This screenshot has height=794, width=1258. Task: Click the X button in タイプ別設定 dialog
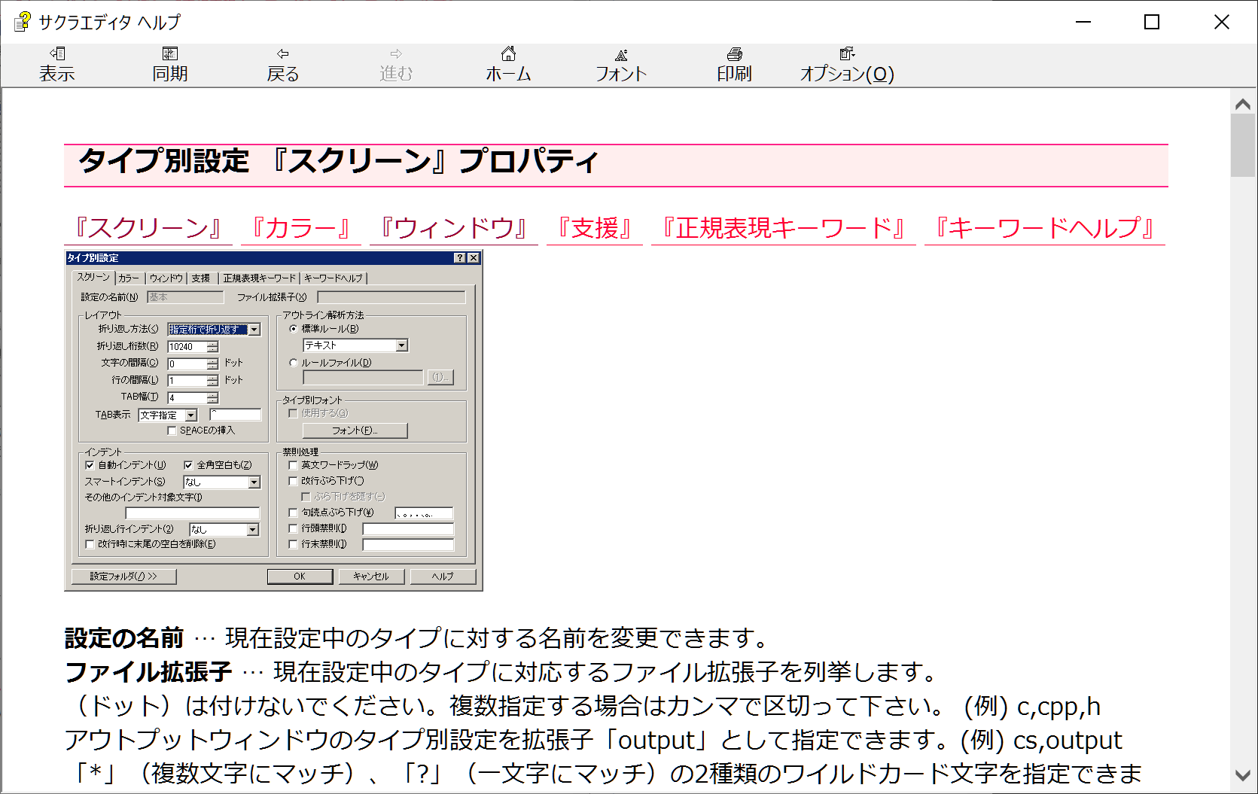pos(474,258)
